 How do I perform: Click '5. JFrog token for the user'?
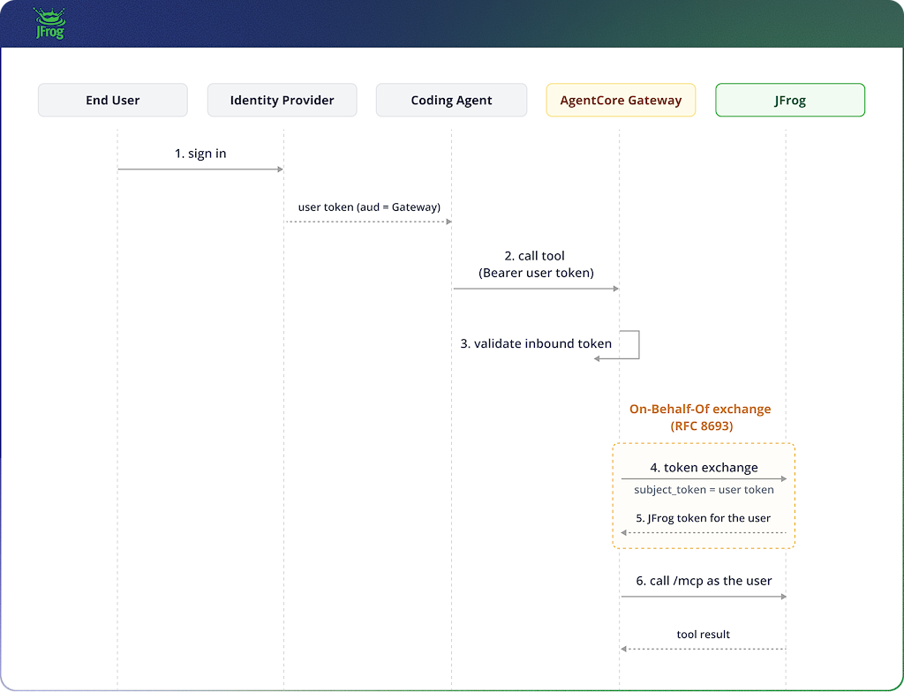(x=704, y=518)
